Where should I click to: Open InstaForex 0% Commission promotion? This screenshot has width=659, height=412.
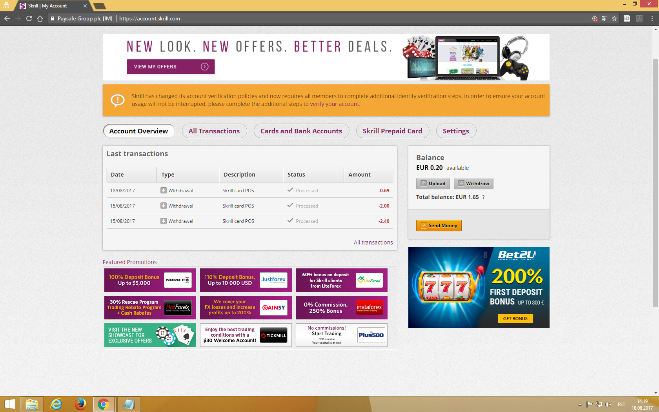pos(342,308)
